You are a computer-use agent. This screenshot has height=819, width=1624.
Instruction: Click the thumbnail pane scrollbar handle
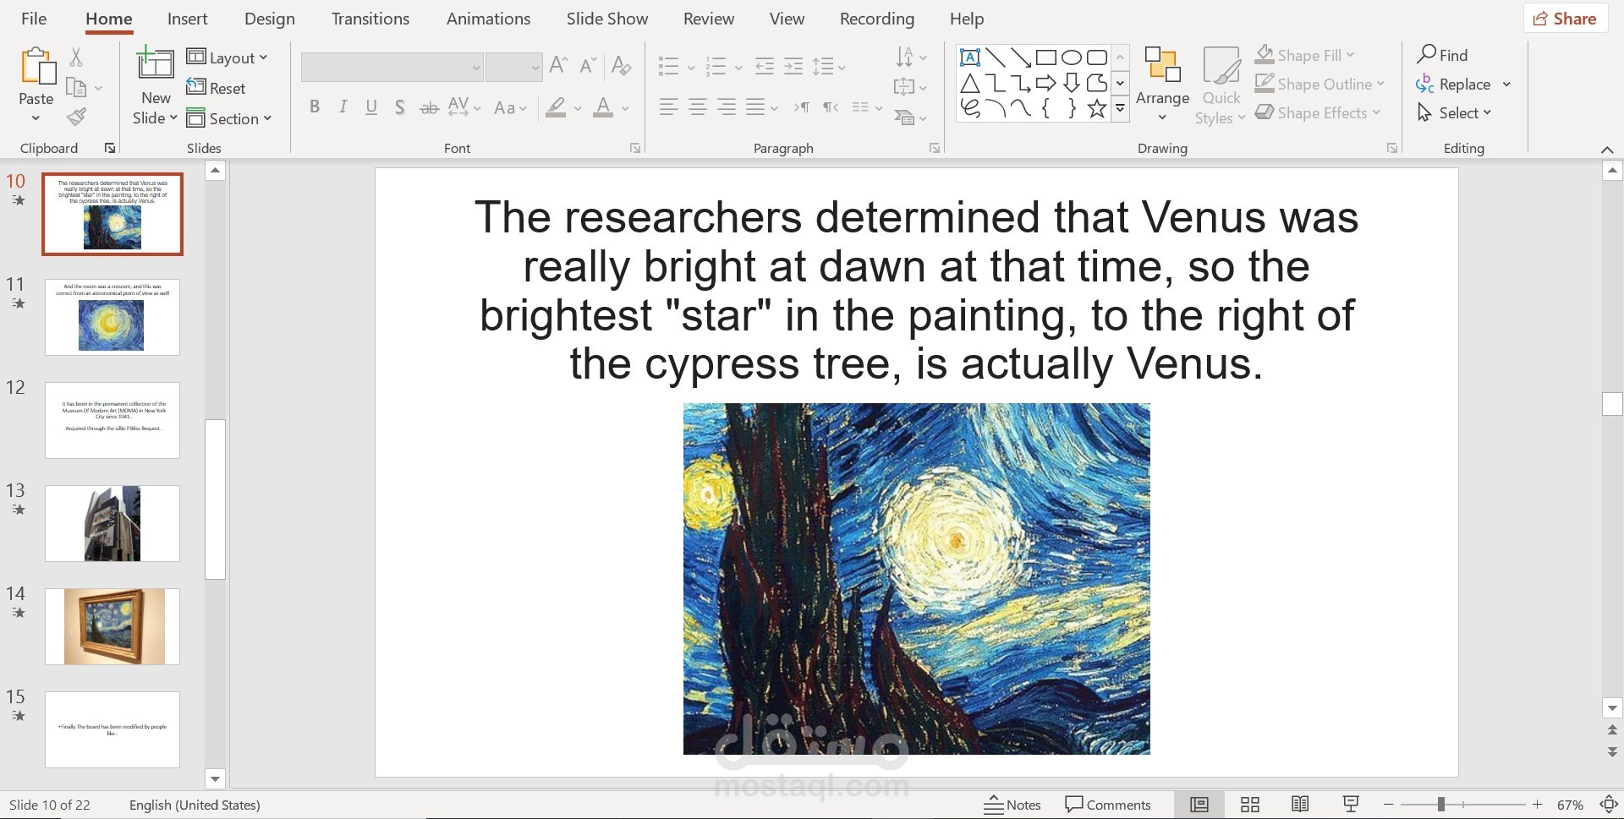tap(215, 499)
